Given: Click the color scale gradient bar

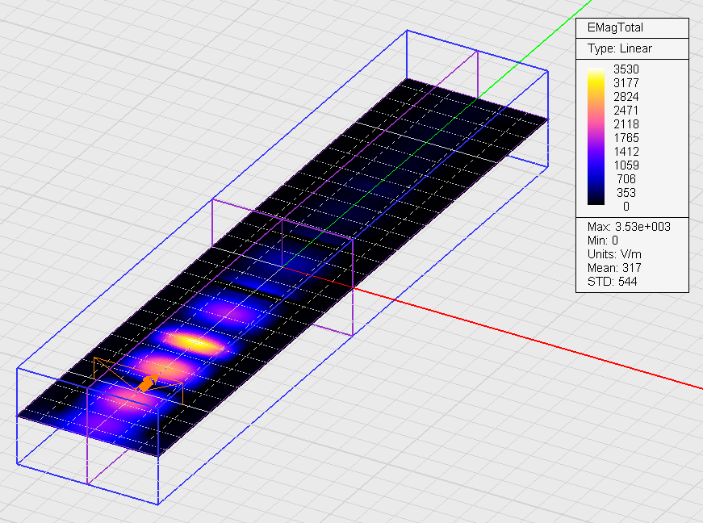Looking at the screenshot, I should [x=596, y=138].
